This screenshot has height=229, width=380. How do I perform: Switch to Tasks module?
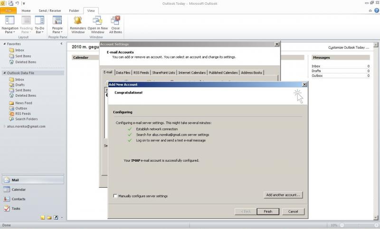click(x=33, y=208)
